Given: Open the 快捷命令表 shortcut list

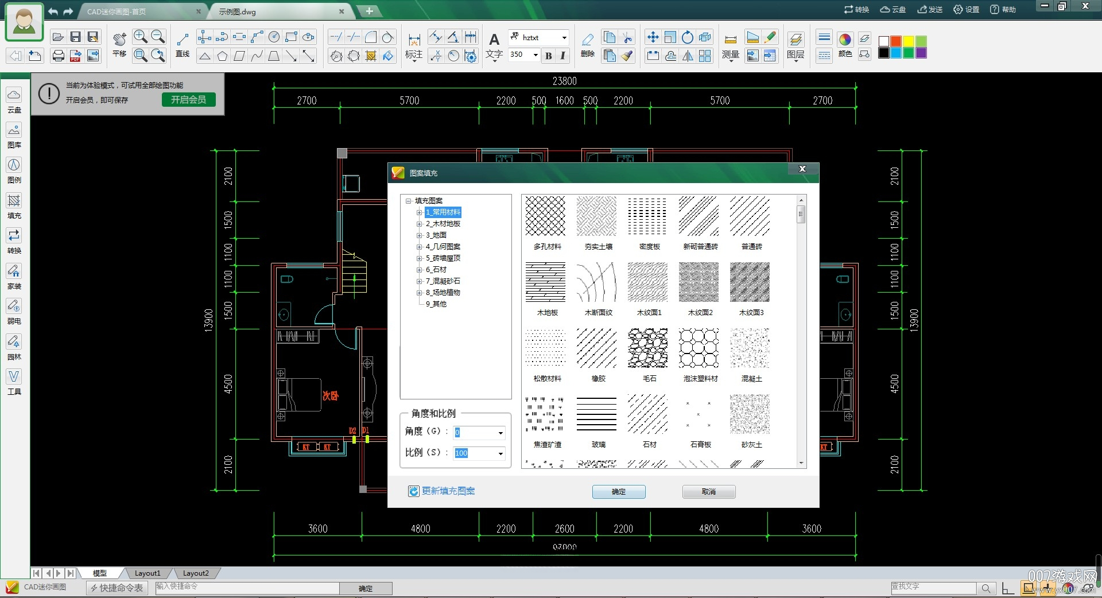Looking at the screenshot, I should 117,588.
